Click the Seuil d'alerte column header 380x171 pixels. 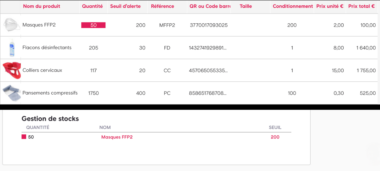point(125,6)
